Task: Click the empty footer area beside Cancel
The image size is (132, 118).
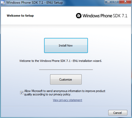Action: [54, 112]
